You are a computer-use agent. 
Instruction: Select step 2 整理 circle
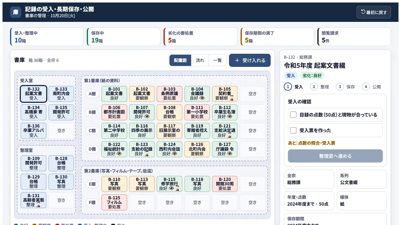pyautogui.click(x=314, y=87)
